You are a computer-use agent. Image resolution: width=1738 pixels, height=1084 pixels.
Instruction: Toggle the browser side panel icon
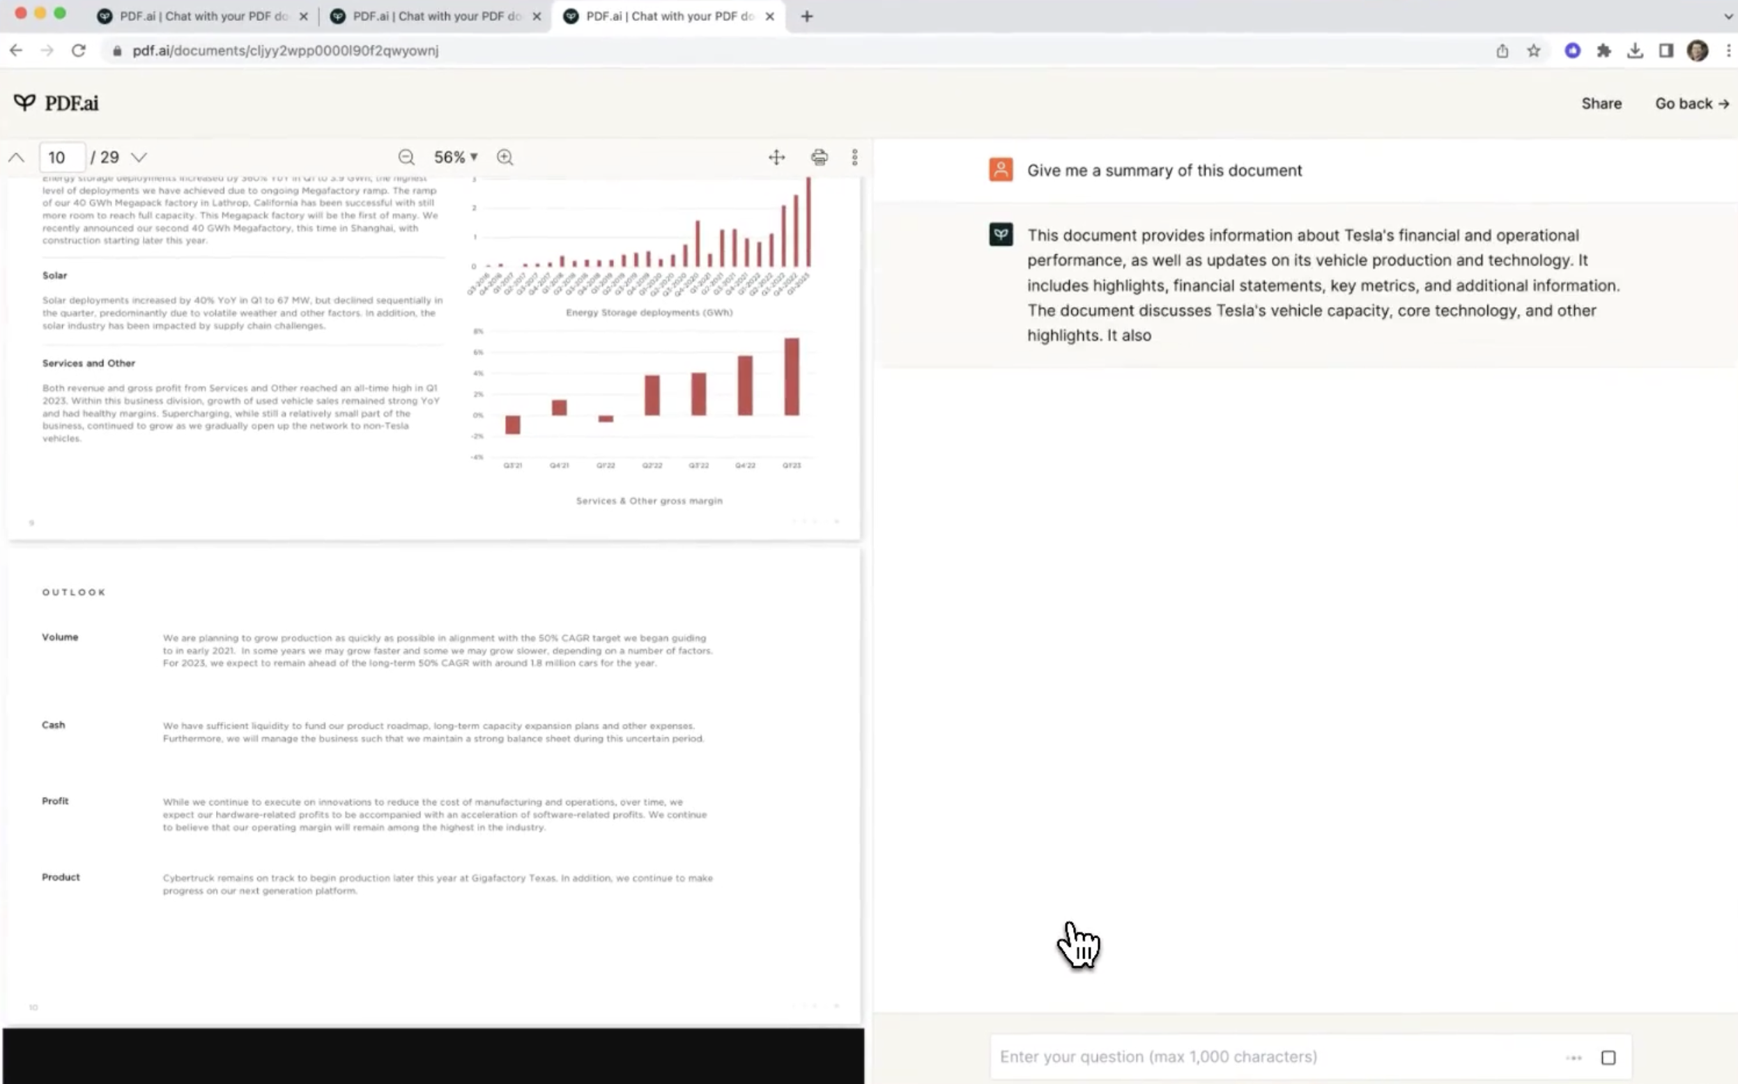pyautogui.click(x=1666, y=50)
